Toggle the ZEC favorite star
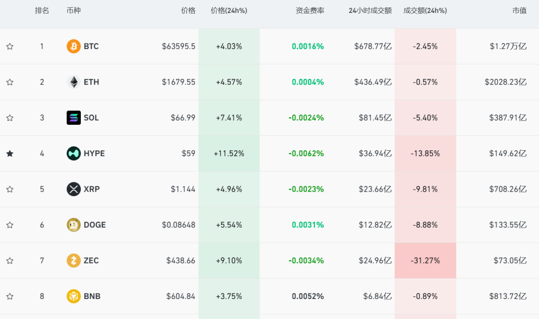The width and height of the screenshot is (539, 319). [10, 261]
